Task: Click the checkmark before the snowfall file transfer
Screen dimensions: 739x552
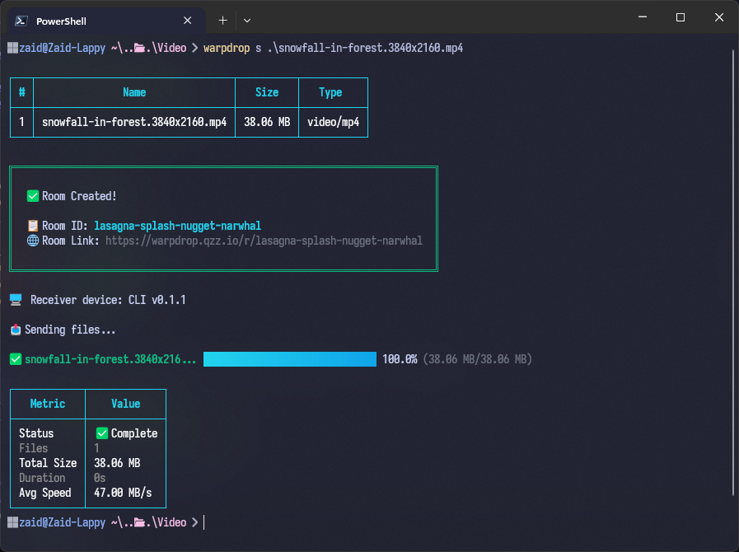Action: (x=15, y=359)
